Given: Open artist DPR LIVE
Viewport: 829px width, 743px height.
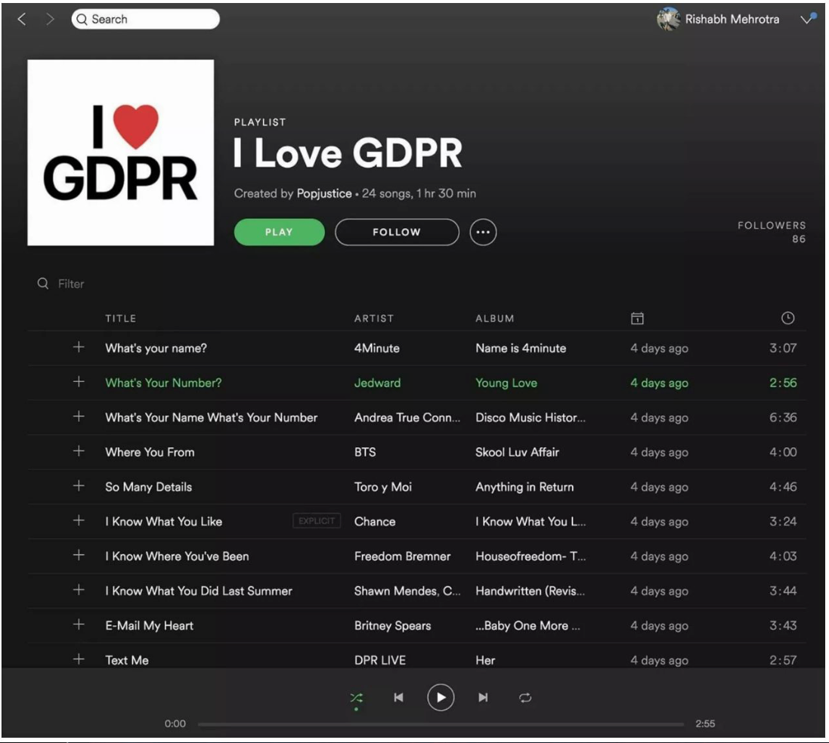Looking at the screenshot, I should point(380,661).
